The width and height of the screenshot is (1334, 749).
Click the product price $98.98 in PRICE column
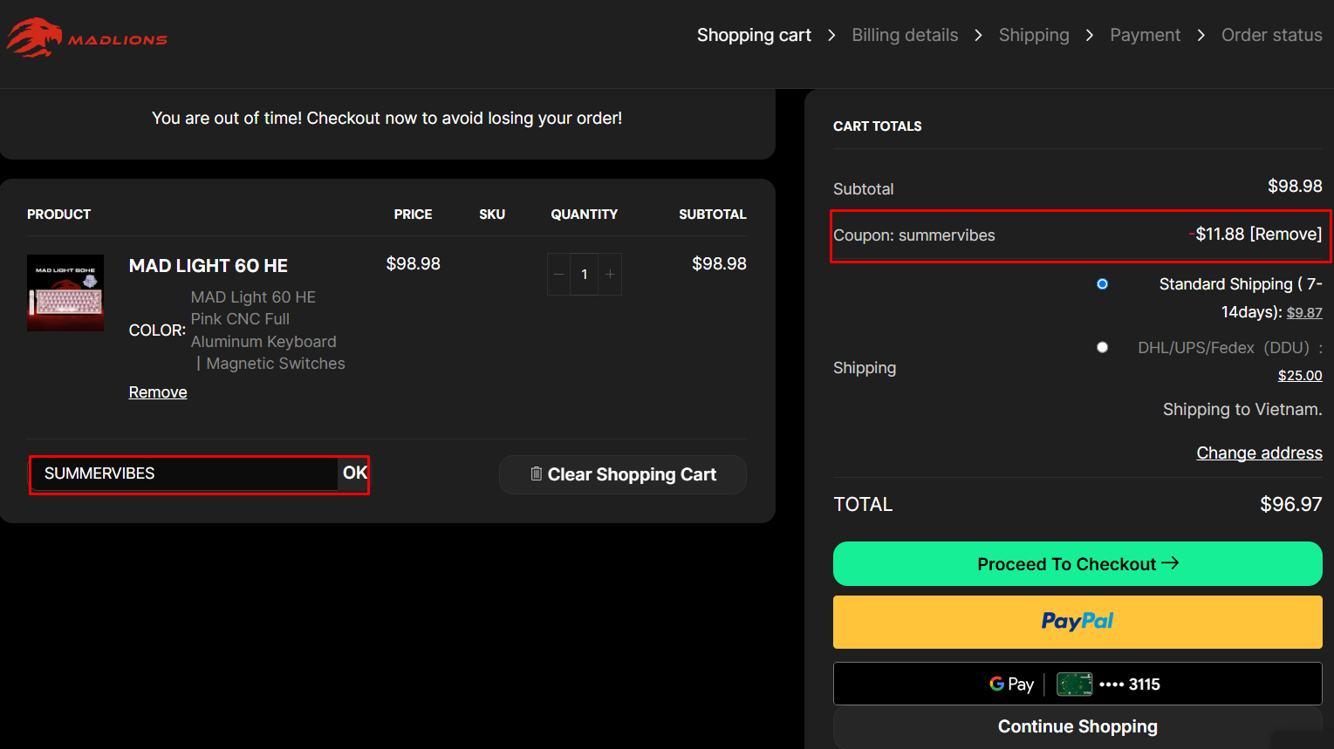tap(414, 264)
